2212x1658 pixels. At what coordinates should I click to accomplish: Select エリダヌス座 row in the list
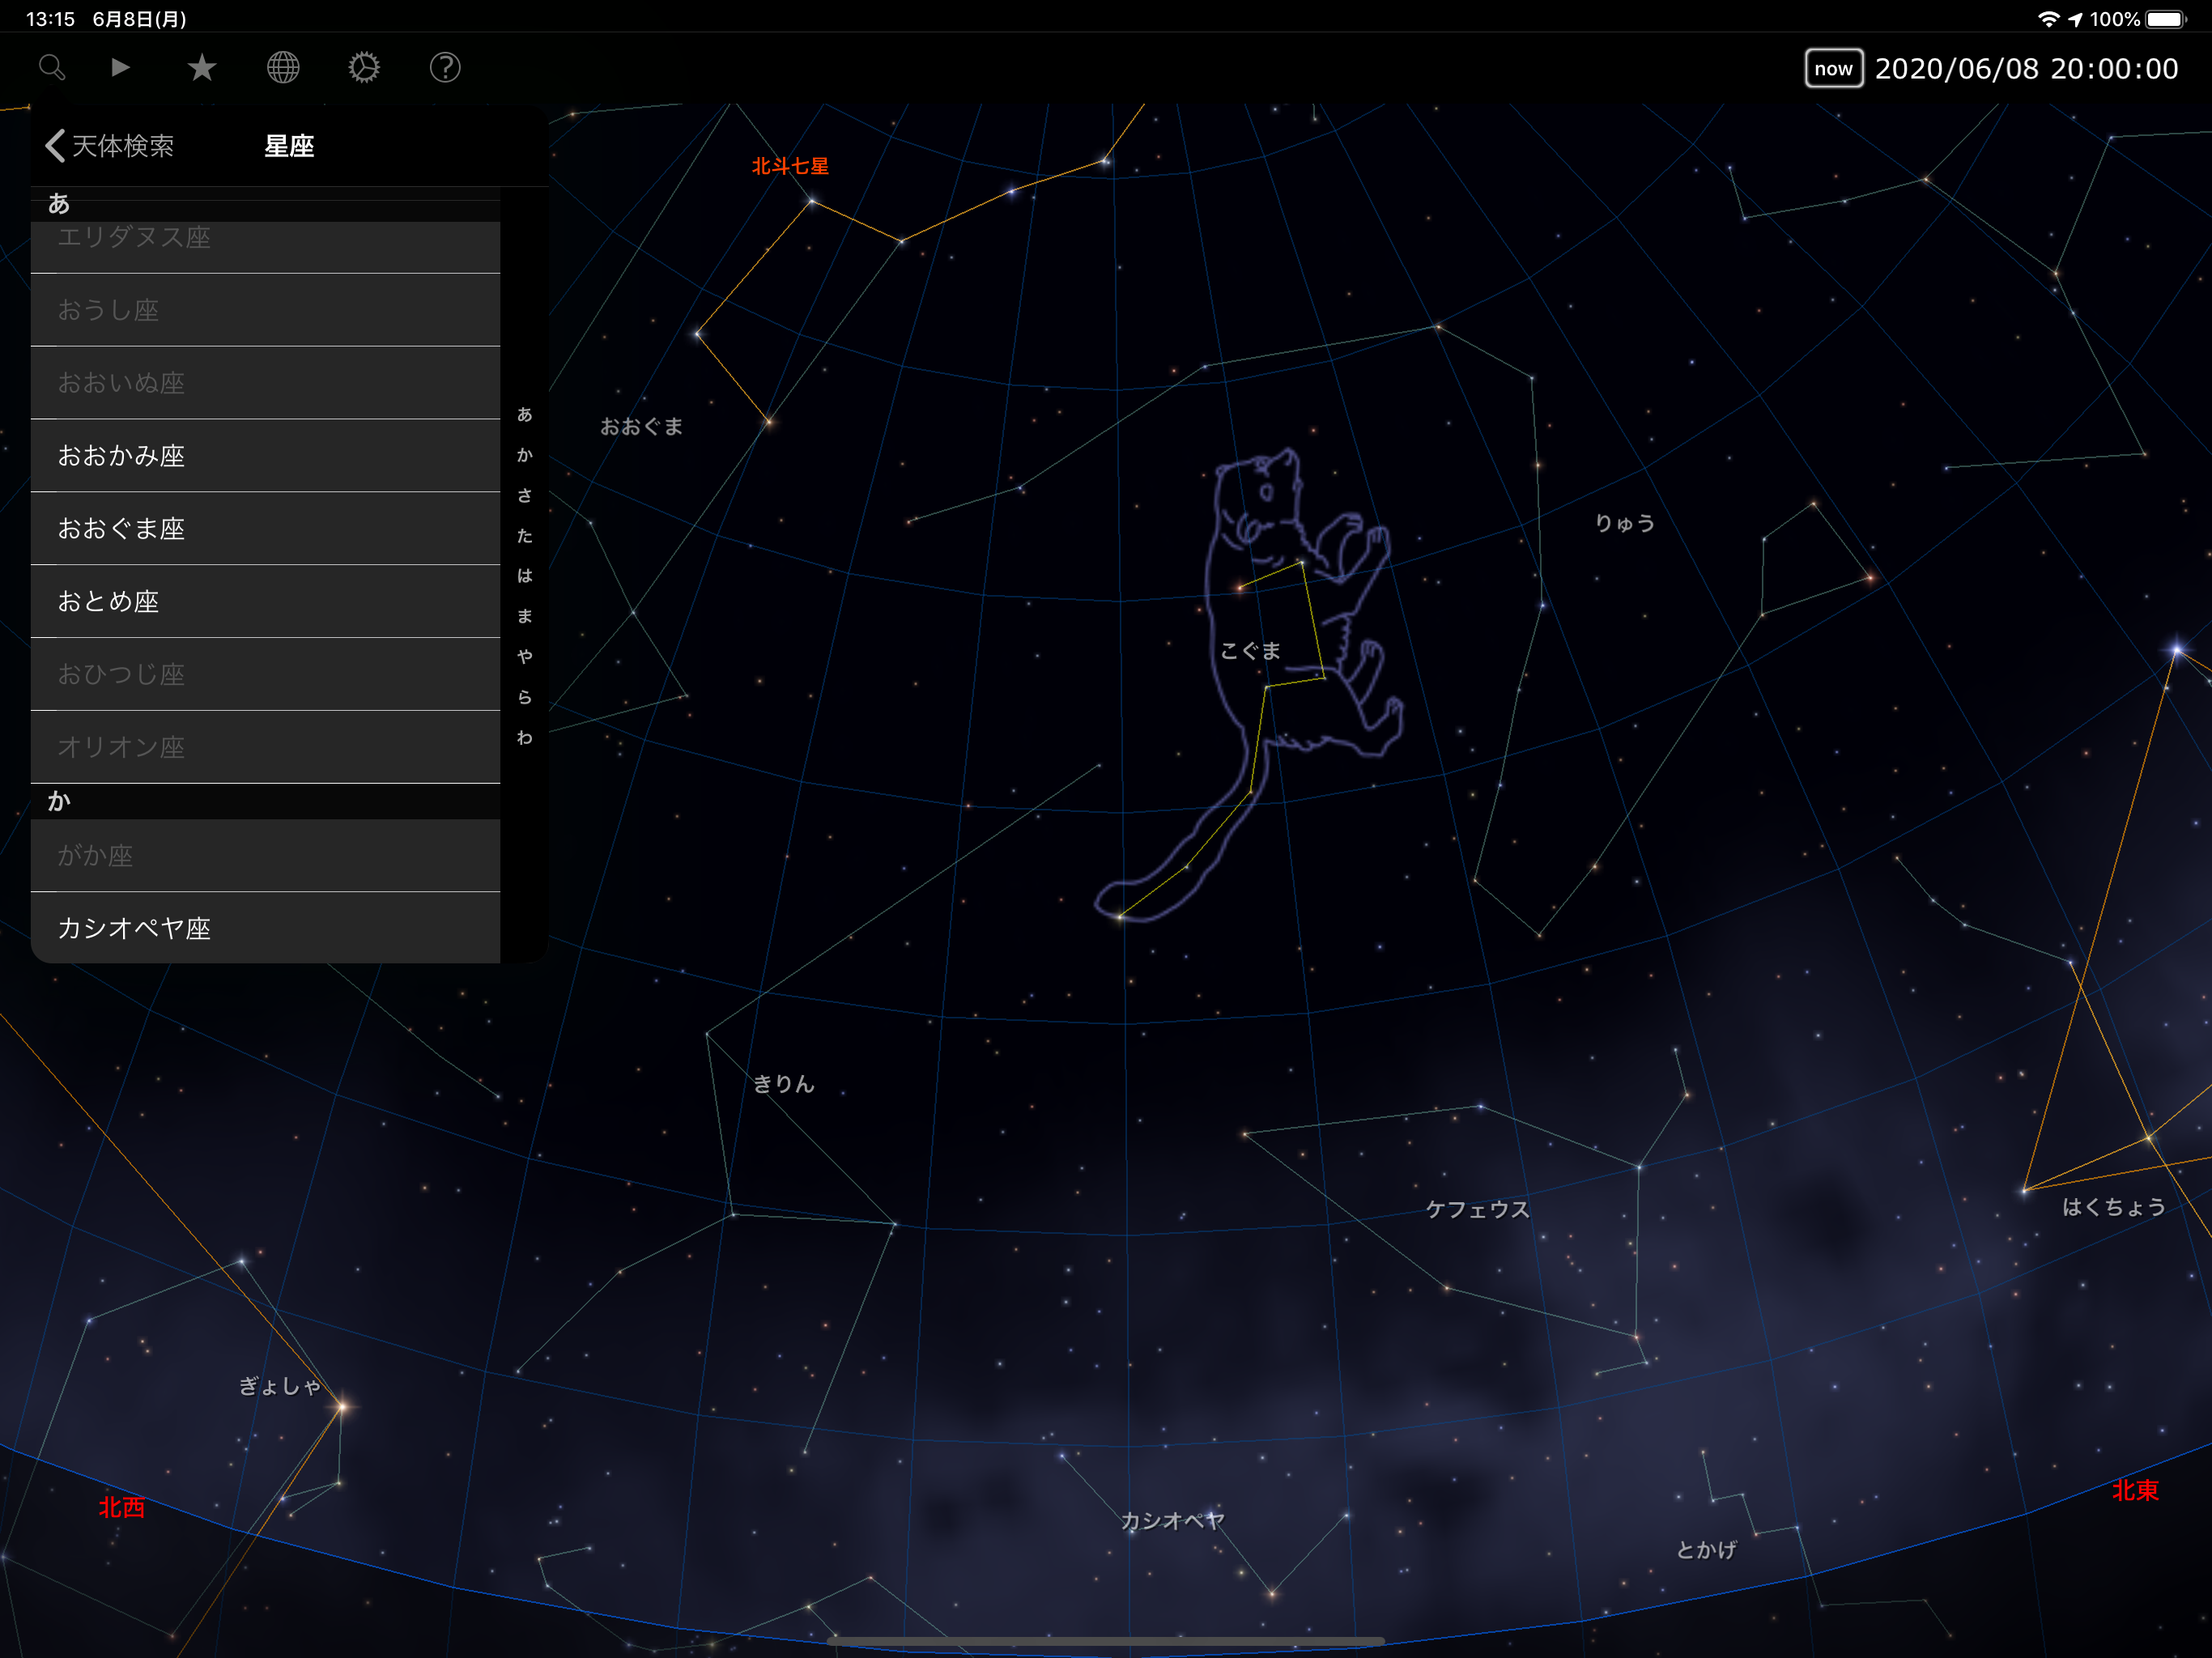click(265, 247)
